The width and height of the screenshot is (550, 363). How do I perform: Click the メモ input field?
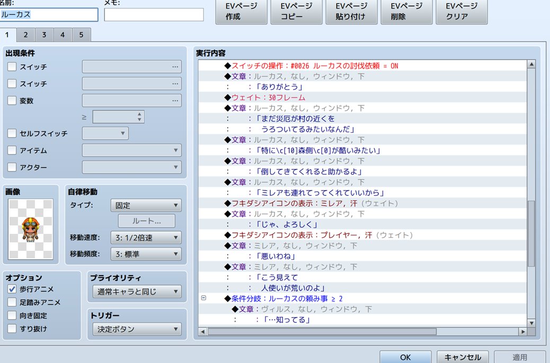(x=154, y=15)
